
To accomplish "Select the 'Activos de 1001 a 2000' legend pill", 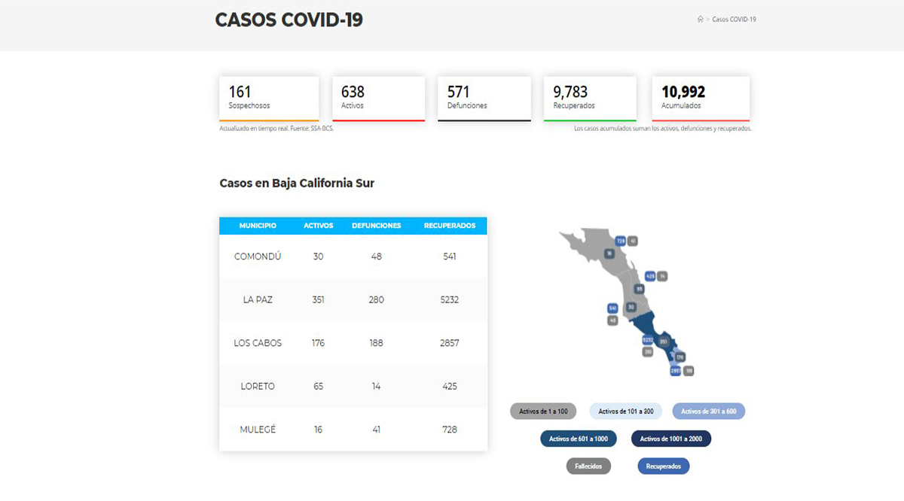I will (x=670, y=439).
